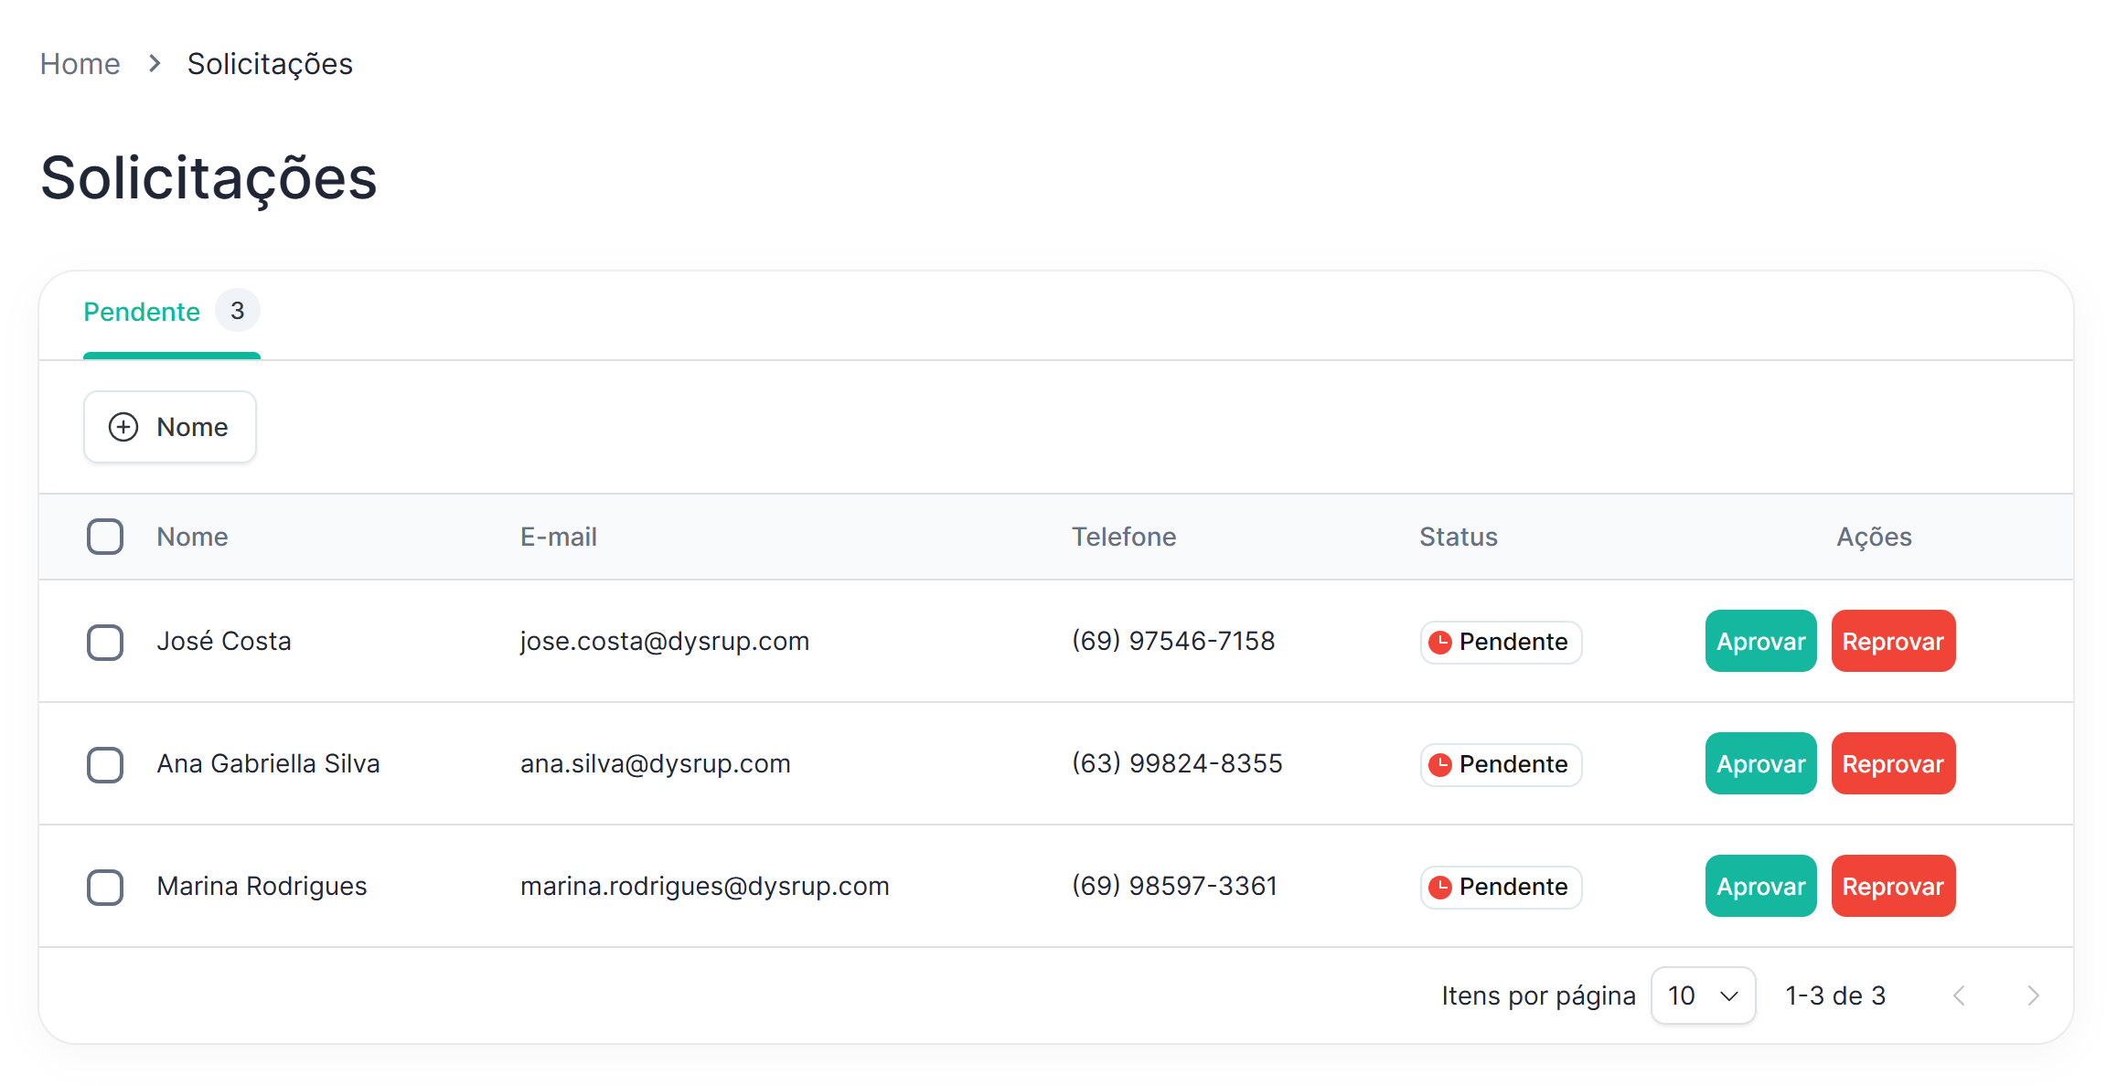Approve José Costa's request
This screenshot has width=2117, height=1086.
(1760, 642)
